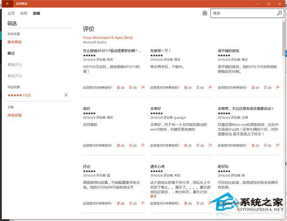
Task: Mark 很不错的游戏 review as helpful 是
Action: coord(255,88)
